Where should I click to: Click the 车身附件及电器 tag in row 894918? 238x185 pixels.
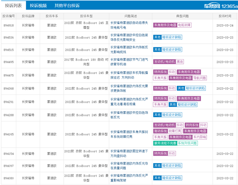point(165,25)
